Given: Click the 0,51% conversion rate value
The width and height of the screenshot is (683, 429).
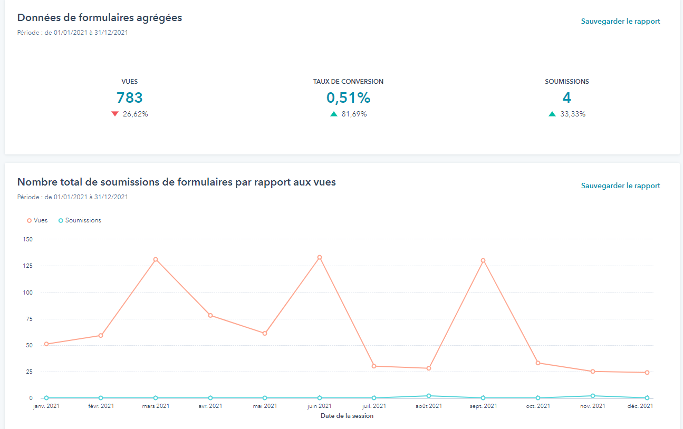Looking at the screenshot, I should pos(348,98).
